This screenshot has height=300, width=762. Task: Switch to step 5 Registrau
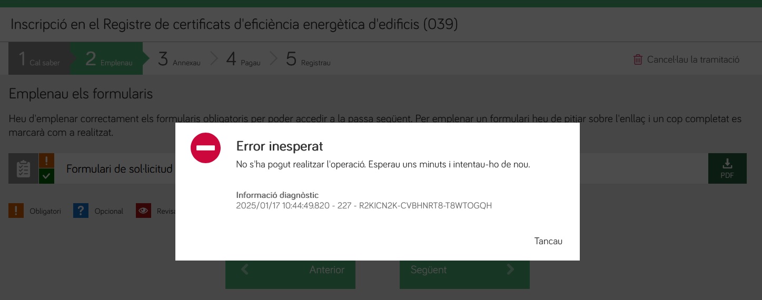click(x=308, y=59)
